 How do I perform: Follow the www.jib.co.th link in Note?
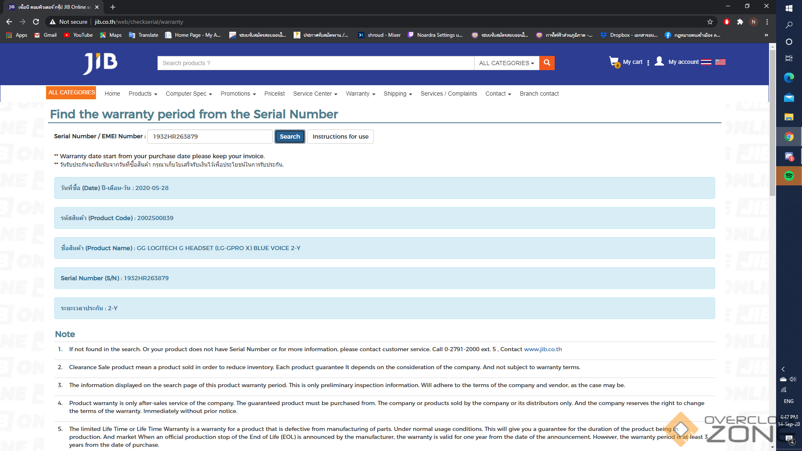543,349
